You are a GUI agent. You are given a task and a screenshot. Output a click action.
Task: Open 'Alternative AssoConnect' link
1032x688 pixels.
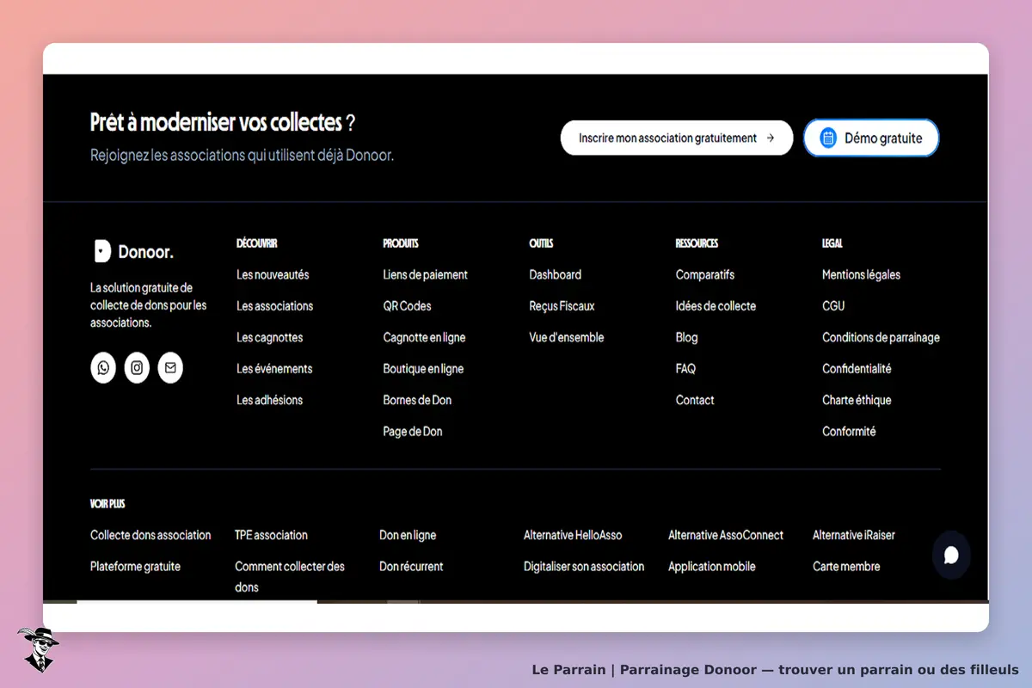[x=726, y=535]
